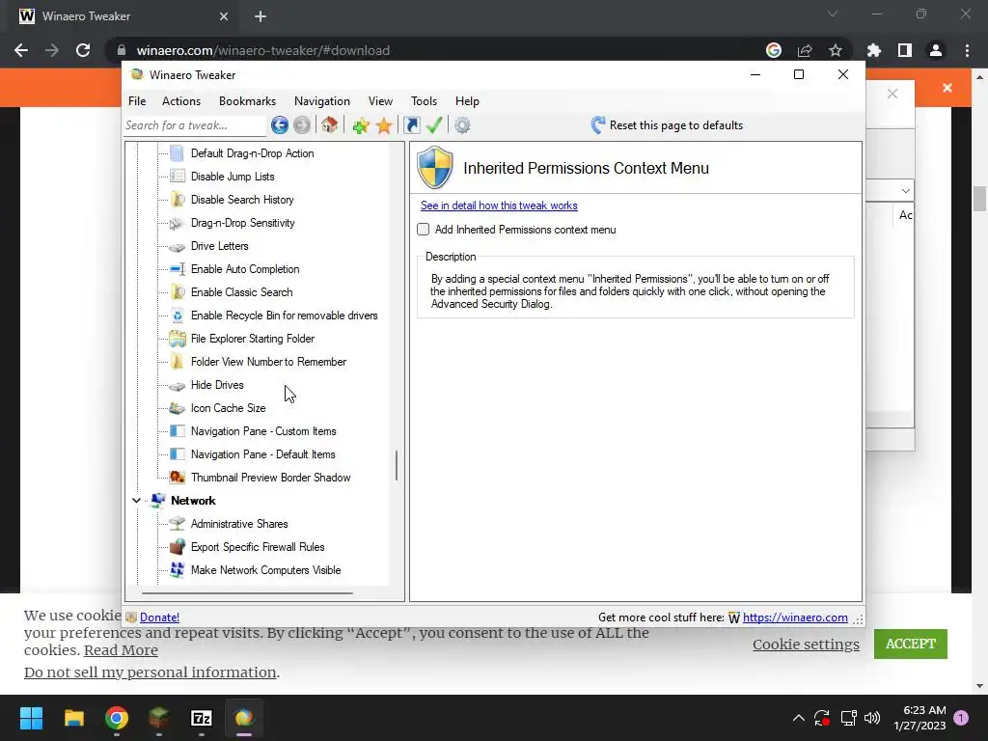988x741 pixels.
Task: Open the View menu
Action: tap(380, 100)
